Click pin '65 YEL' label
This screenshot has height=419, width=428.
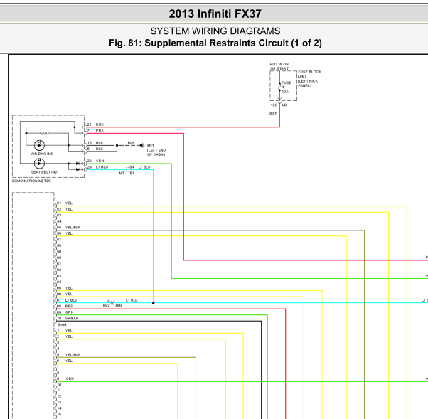click(x=65, y=288)
